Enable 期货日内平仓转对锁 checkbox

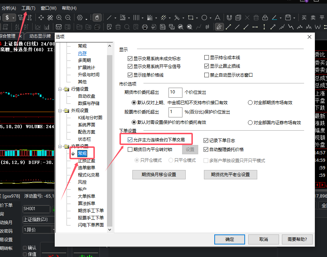tap(130, 149)
